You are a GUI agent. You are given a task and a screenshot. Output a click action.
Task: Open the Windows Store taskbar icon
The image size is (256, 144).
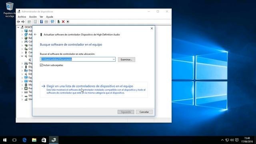44,140
